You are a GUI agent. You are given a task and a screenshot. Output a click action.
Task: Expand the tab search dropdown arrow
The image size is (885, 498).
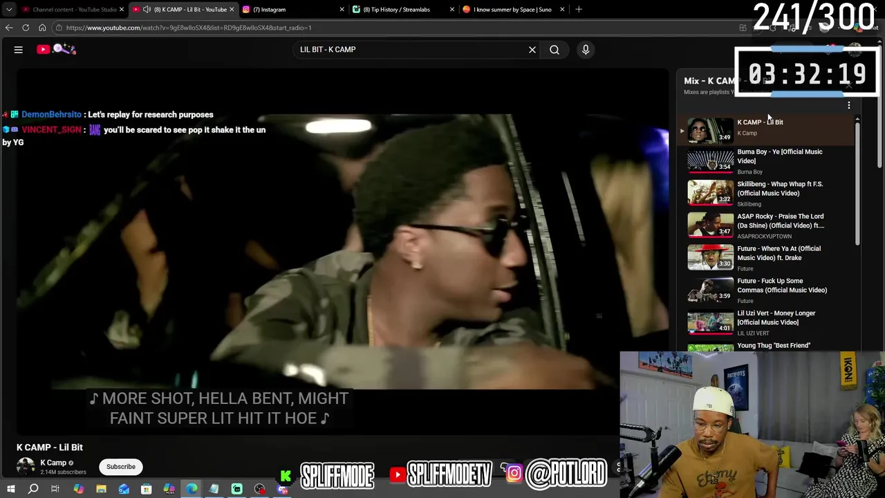point(9,10)
